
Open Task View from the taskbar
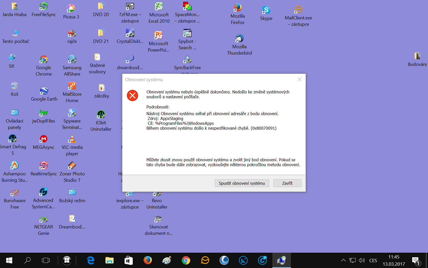[x=46, y=260]
